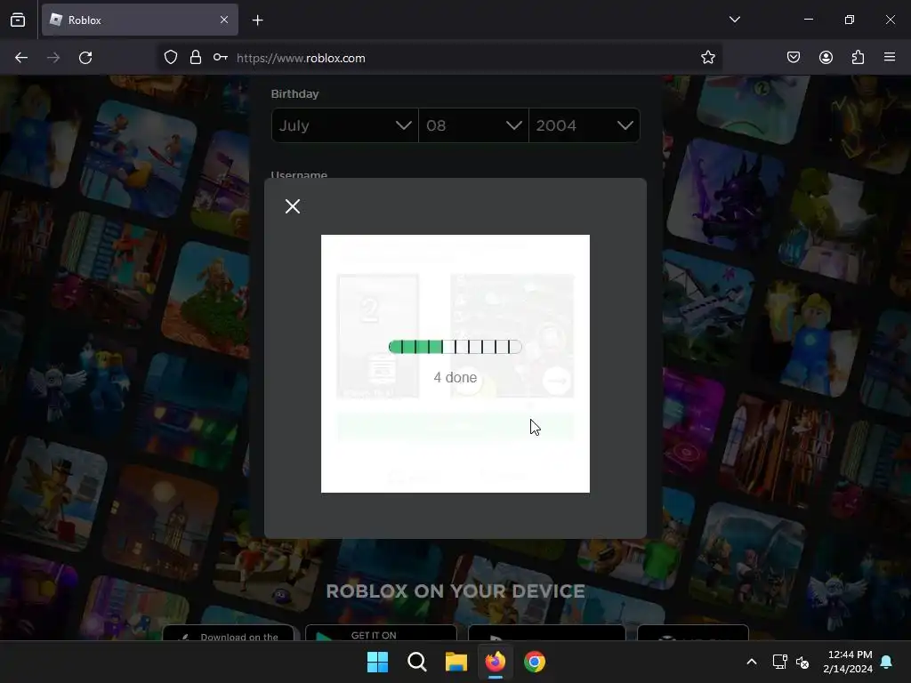Close the captcha verification dialog
The image size is (911, 683).
click(x=292, y=206)
